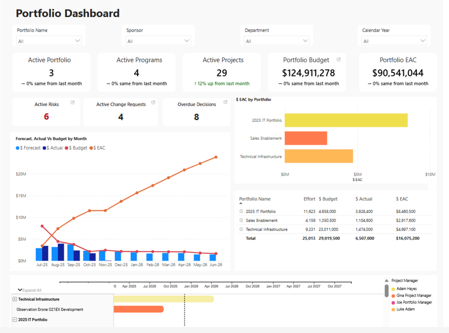Sort table by $ Budget column header
This screenshot has width=449, height=333.
[x=328, y=199]
